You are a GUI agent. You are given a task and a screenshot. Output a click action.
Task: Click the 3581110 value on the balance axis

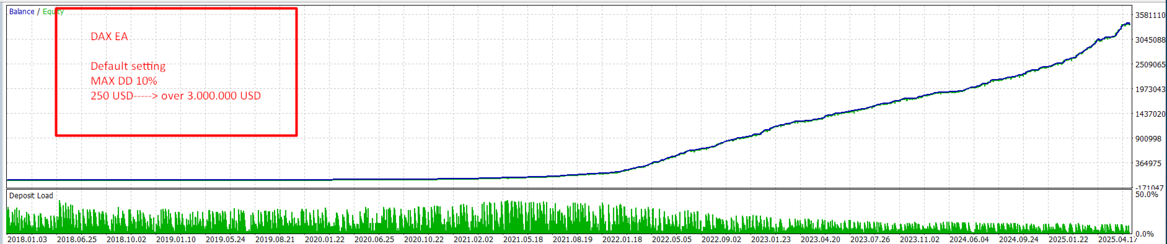tap(1150, 15)
